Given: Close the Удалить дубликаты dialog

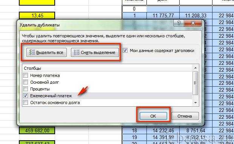Looking at the screenshot, I should (193, 23).
